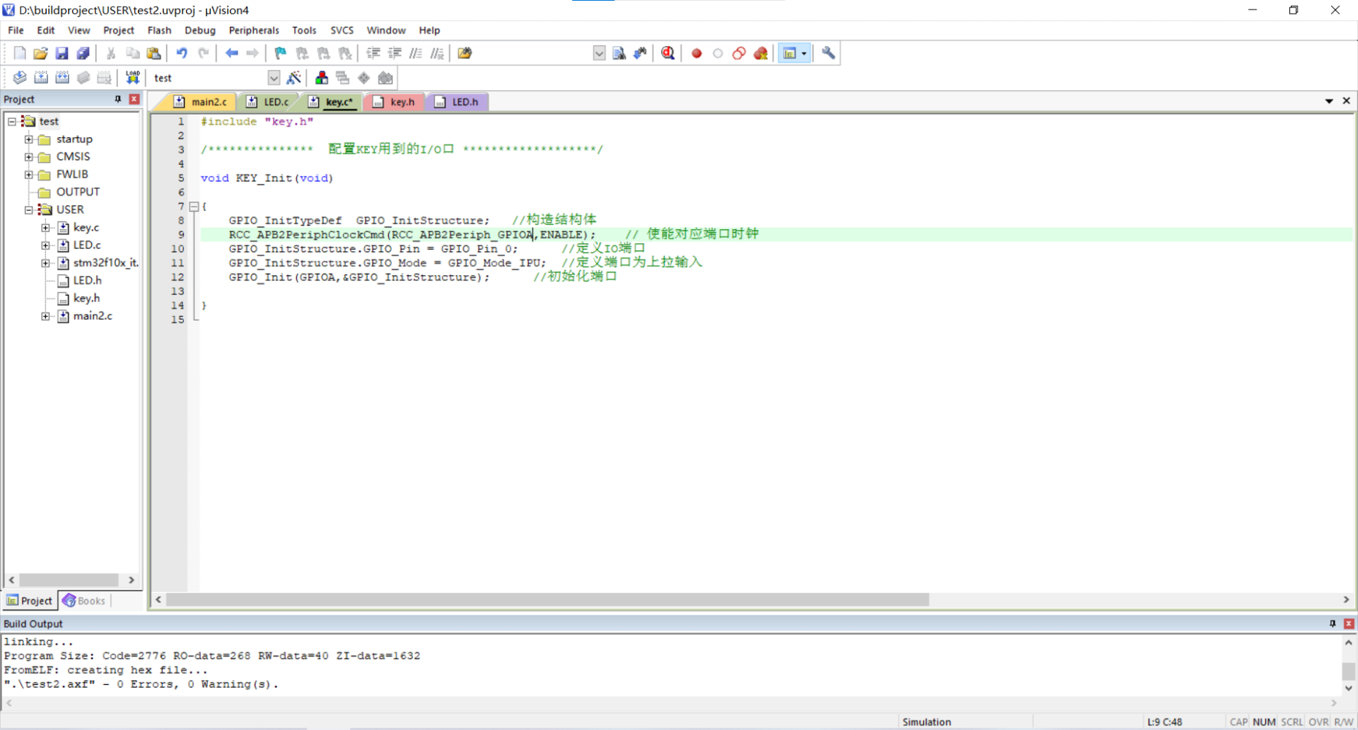Insert bookmark flag icon
The image size is (1358, 730).
point(280,53)
